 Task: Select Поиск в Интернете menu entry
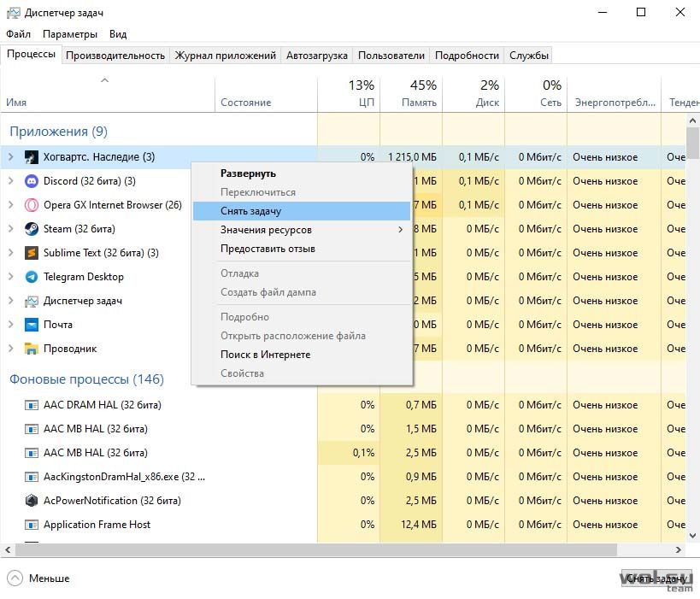pyautogui.click(x=302, y=355)
